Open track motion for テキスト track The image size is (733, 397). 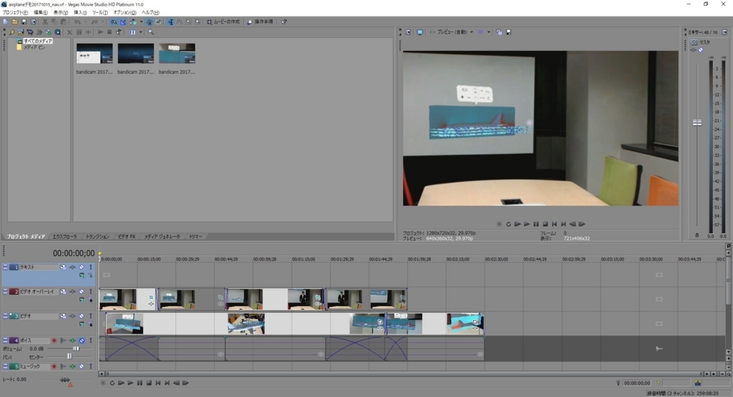(x=63, y=267)
